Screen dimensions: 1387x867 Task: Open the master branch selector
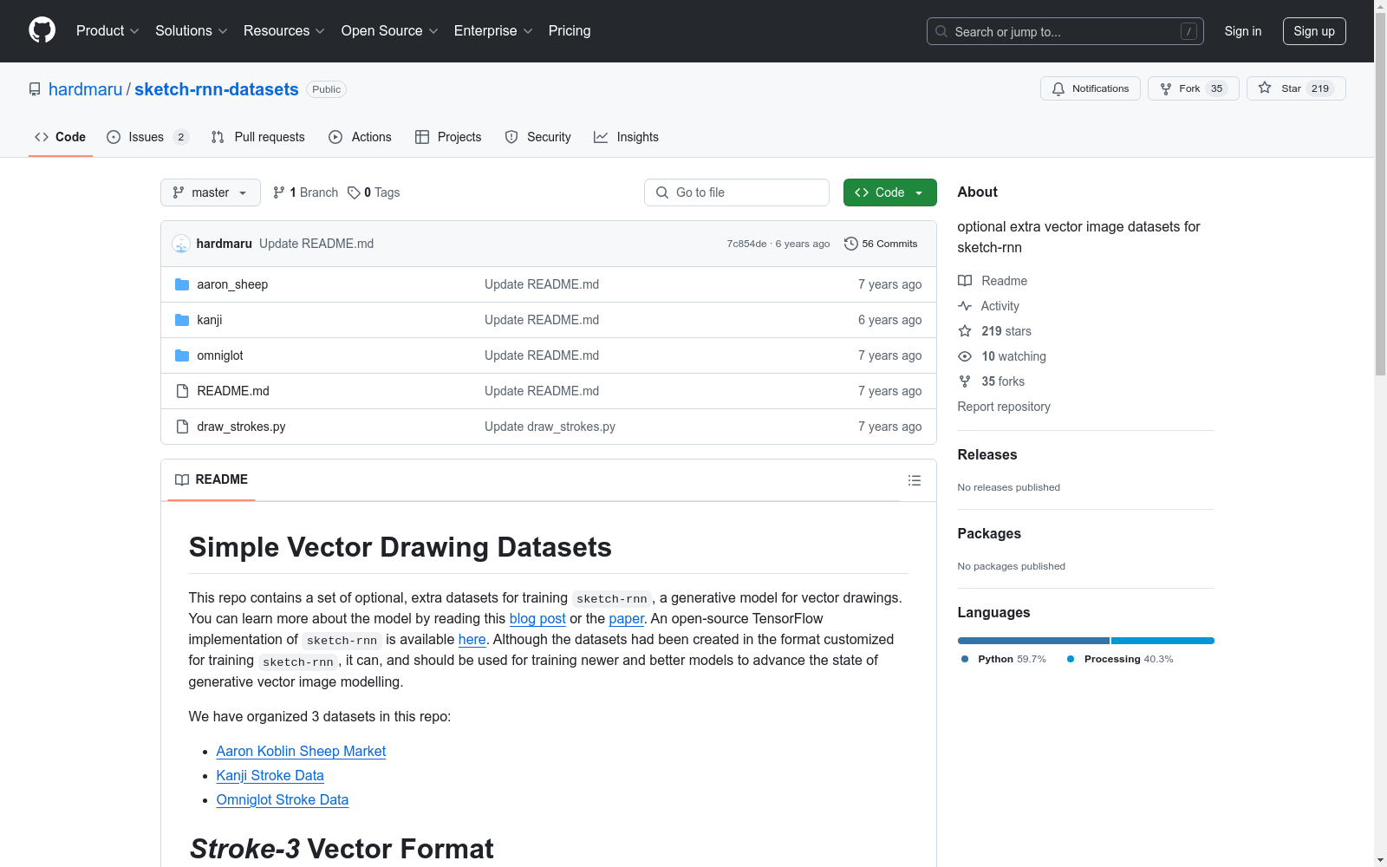coord(211,192)
